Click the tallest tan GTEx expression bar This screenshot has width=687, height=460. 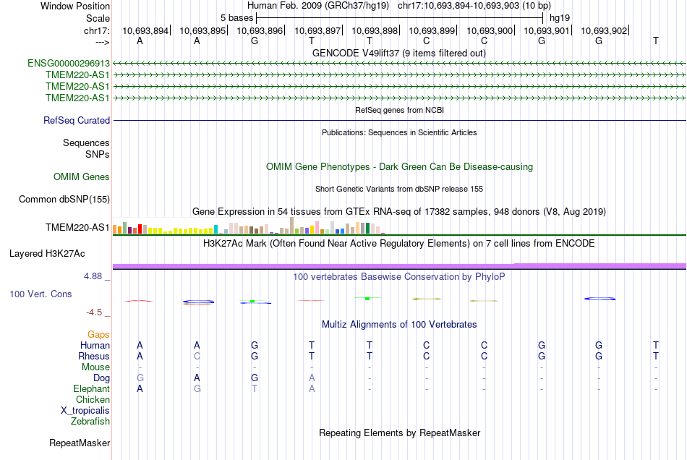click(x=292, y=225)
